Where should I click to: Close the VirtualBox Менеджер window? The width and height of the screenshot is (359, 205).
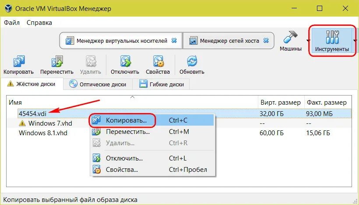point(345,8)
